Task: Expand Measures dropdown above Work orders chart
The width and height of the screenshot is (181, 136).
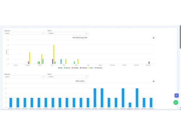Action: click(25, 77)
